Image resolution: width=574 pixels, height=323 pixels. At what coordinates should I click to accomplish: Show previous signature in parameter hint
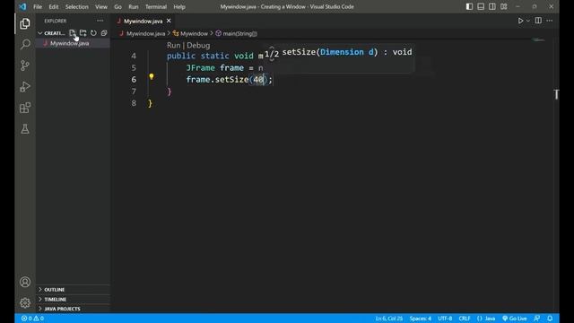tap(272, 48)
